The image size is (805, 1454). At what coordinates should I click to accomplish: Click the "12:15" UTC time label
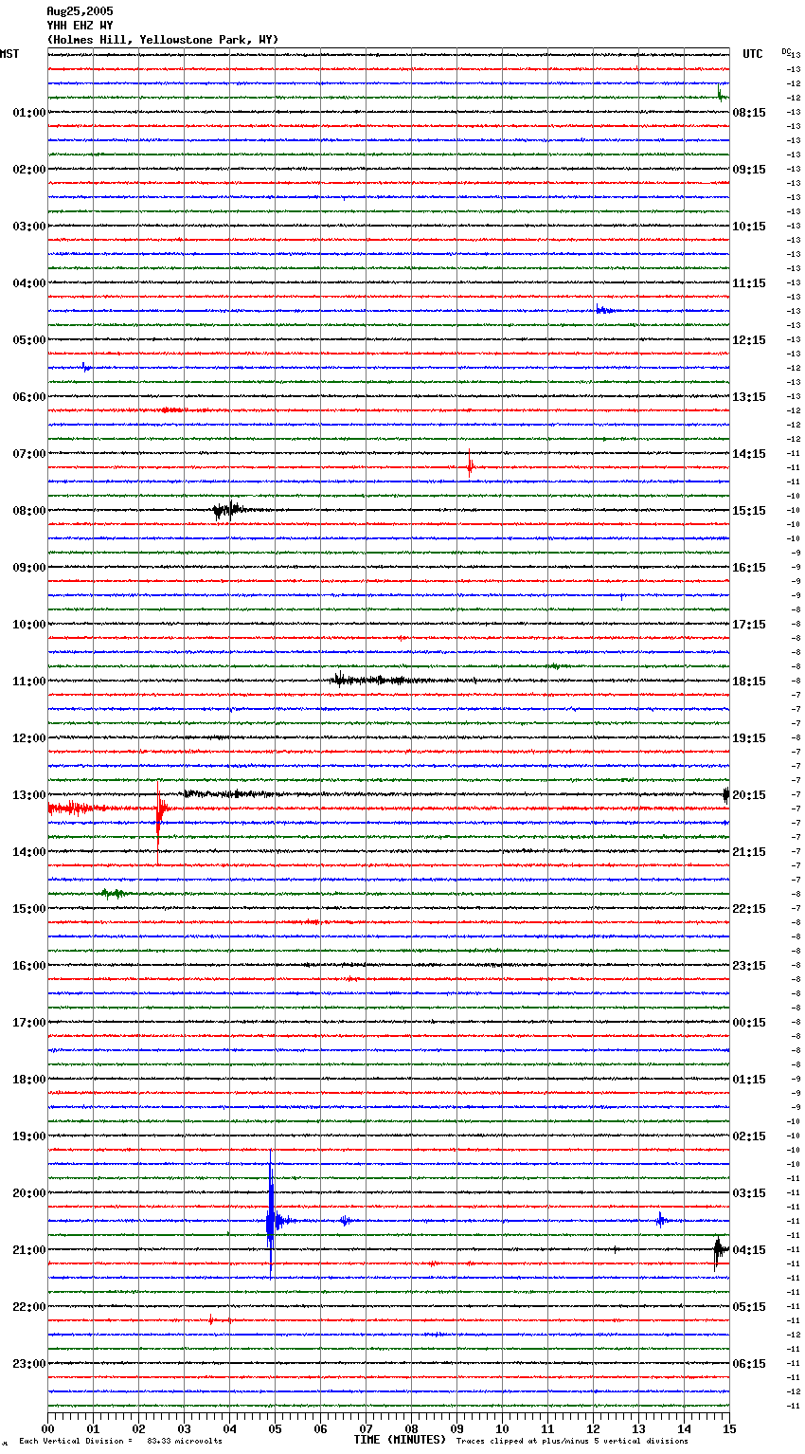click(749, 340)
